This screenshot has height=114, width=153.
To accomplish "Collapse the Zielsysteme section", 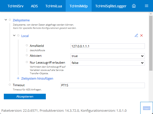I will [6, 20].
